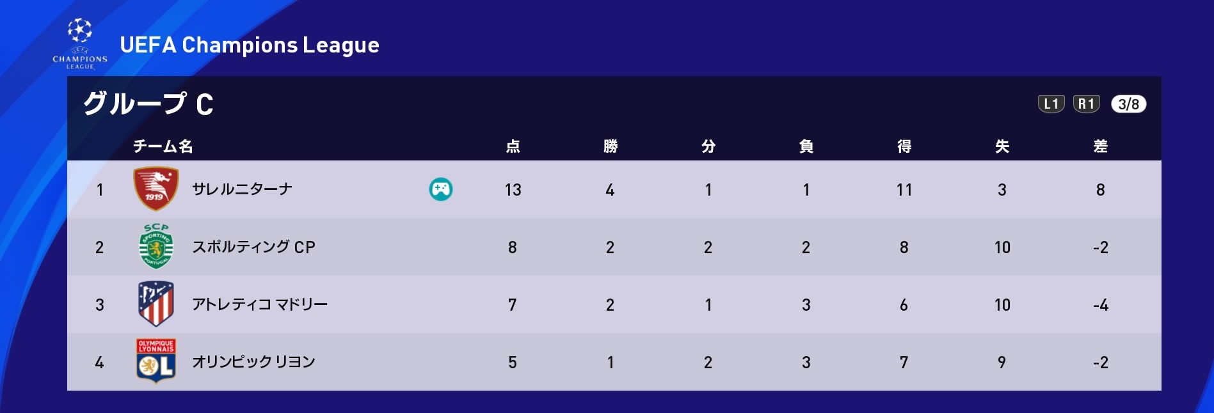The height and width of the screenshot is (413, 1214).
Task: Select the アトレティコ マドリー team name
Action: tap(260, 304)
